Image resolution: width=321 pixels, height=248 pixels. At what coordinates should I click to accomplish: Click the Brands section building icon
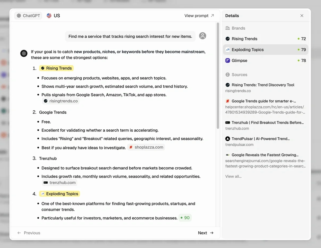[x=228, y=28]
